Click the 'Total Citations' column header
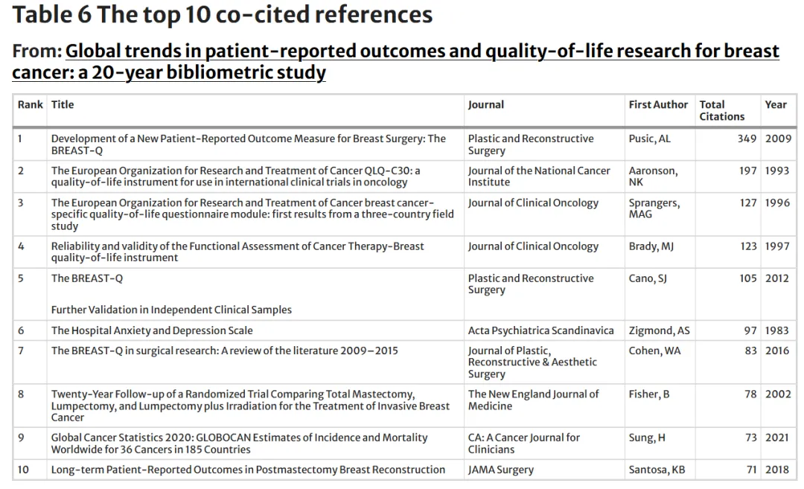 [x=722, y=111]
